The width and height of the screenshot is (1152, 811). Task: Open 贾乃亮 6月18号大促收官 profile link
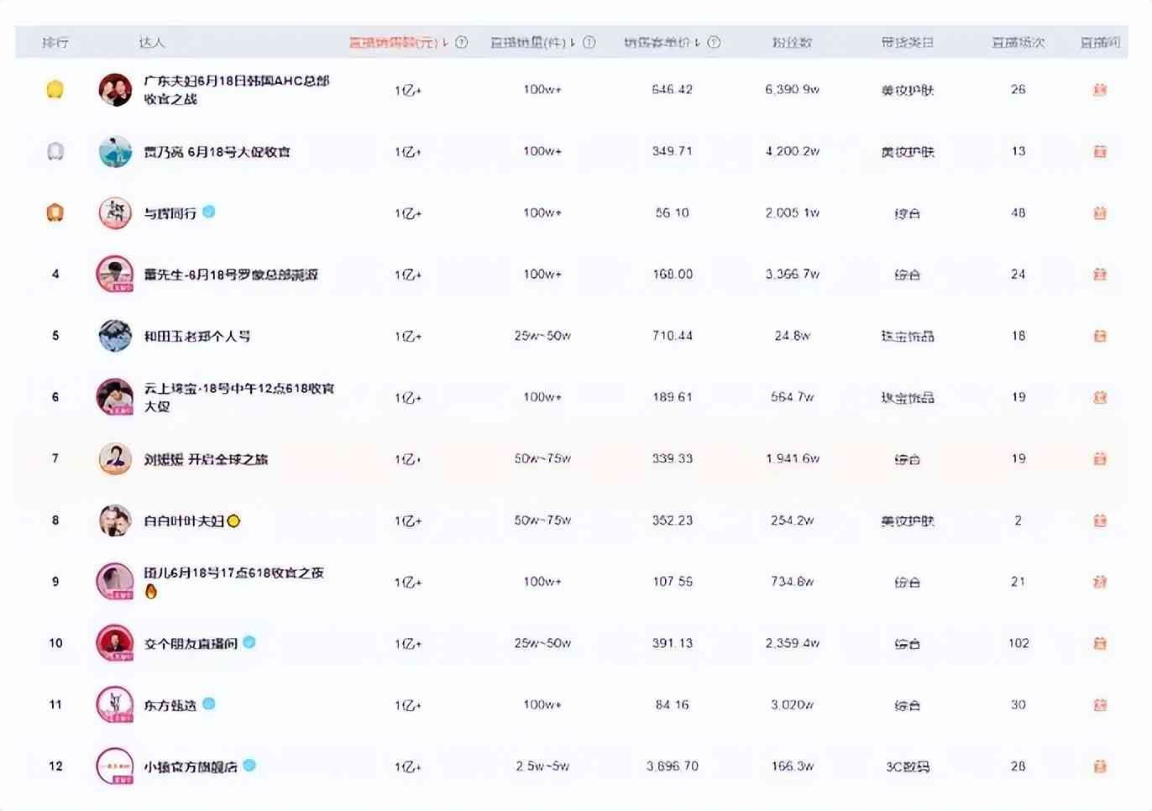point(217,152)
